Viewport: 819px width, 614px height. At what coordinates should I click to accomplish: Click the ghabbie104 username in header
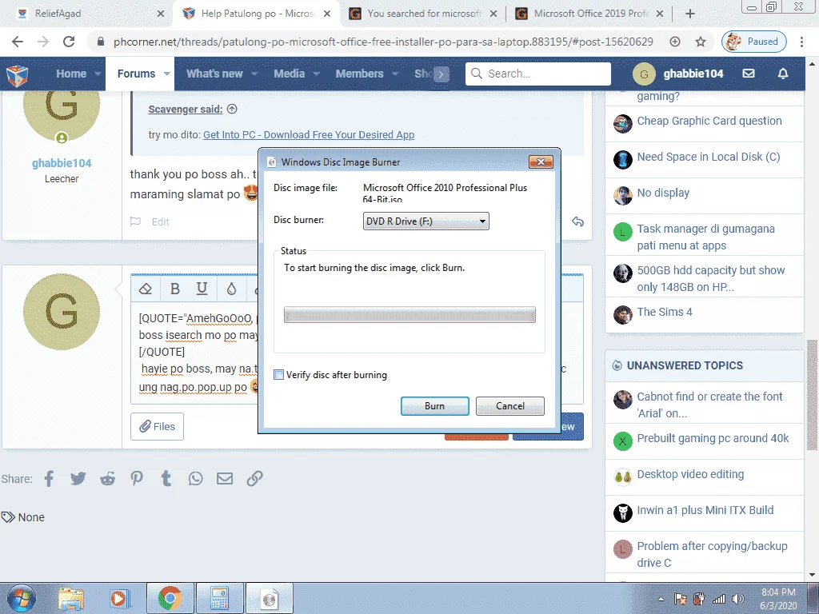pos(693,74)
